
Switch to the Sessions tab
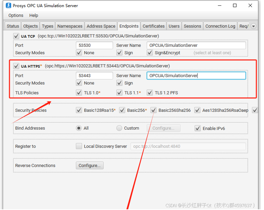192,26
